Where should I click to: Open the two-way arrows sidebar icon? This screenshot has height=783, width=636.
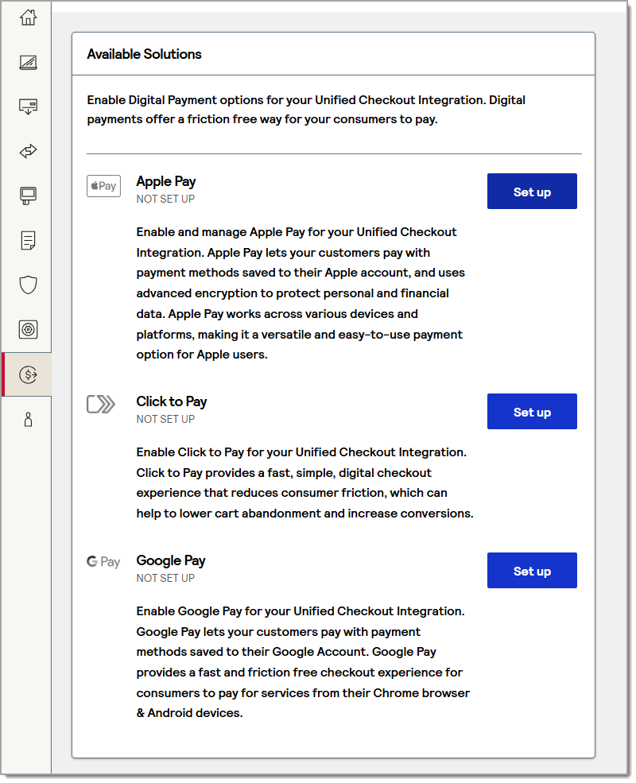tap(28, 151)
